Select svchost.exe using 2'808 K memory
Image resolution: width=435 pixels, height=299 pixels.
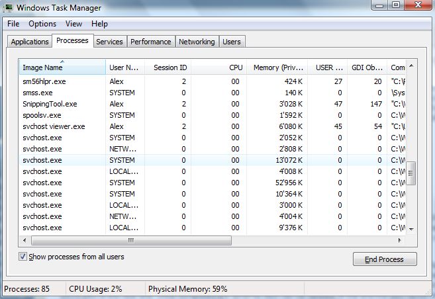point(213,149)
